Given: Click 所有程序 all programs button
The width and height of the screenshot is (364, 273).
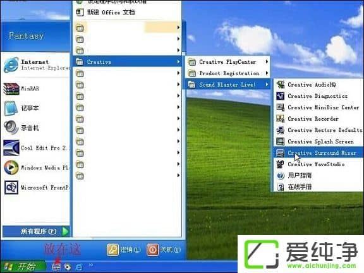Looking at the screenshot, I should [36, 231].
